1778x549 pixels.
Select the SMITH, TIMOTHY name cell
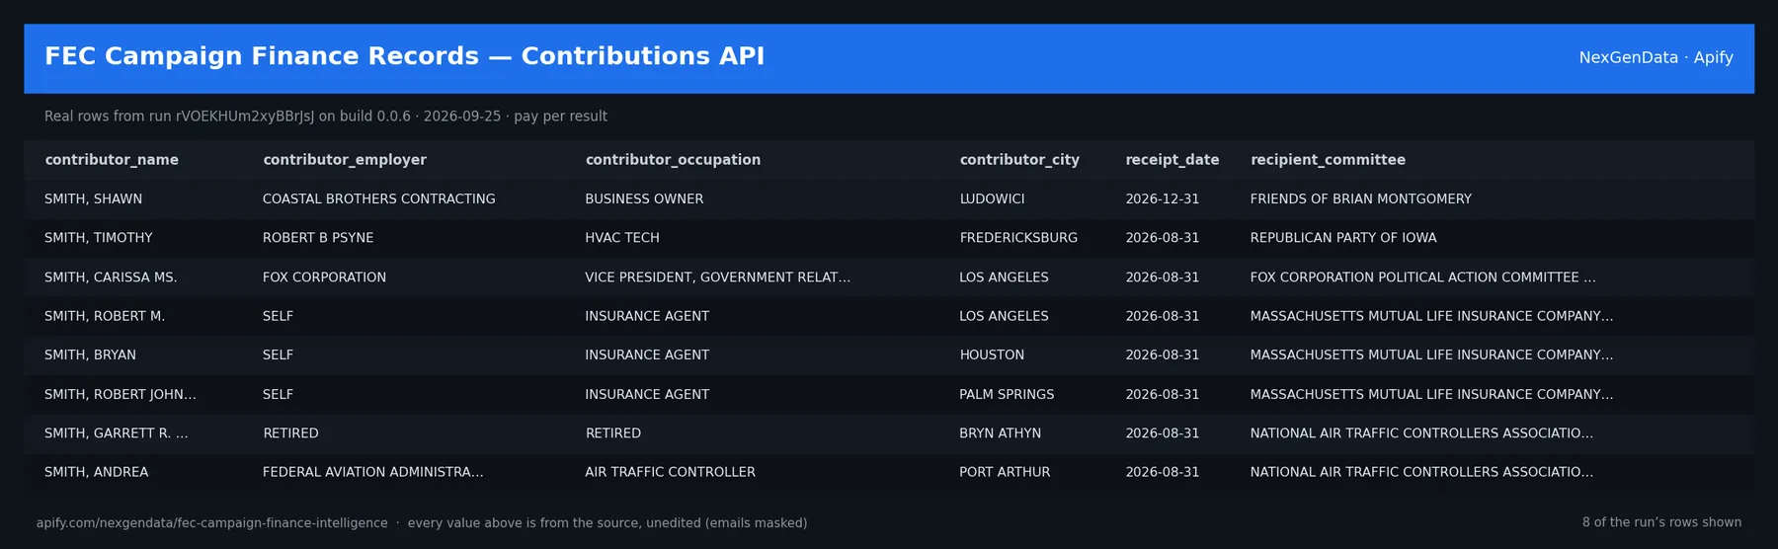coord(99,238)
